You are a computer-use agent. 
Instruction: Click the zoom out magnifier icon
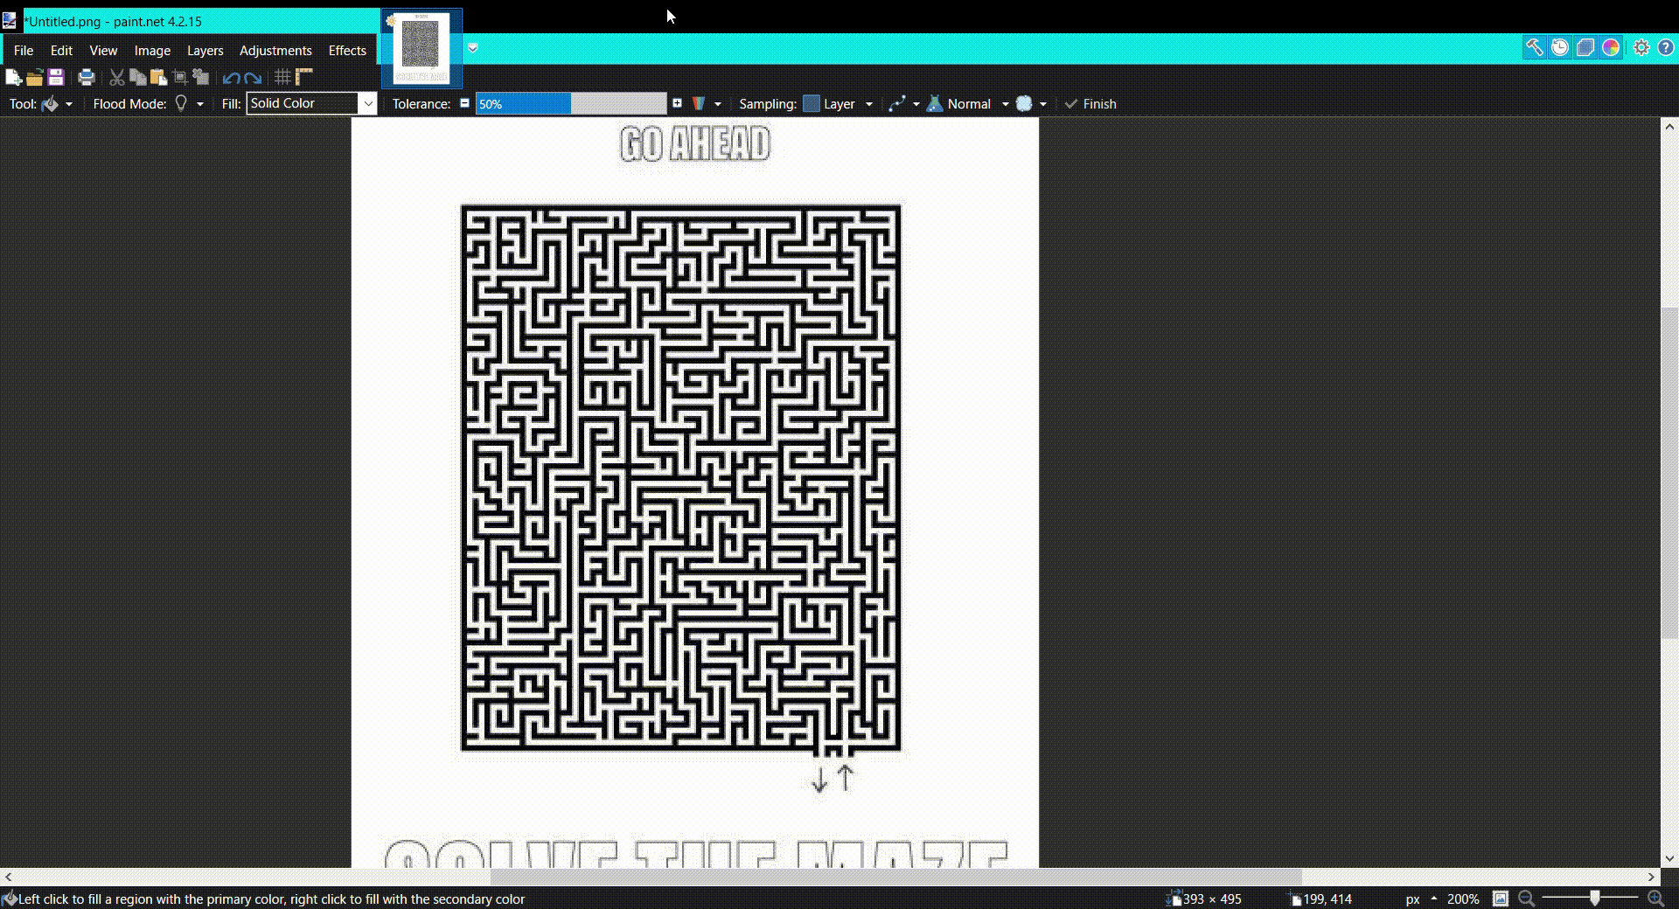[1527, 898]
